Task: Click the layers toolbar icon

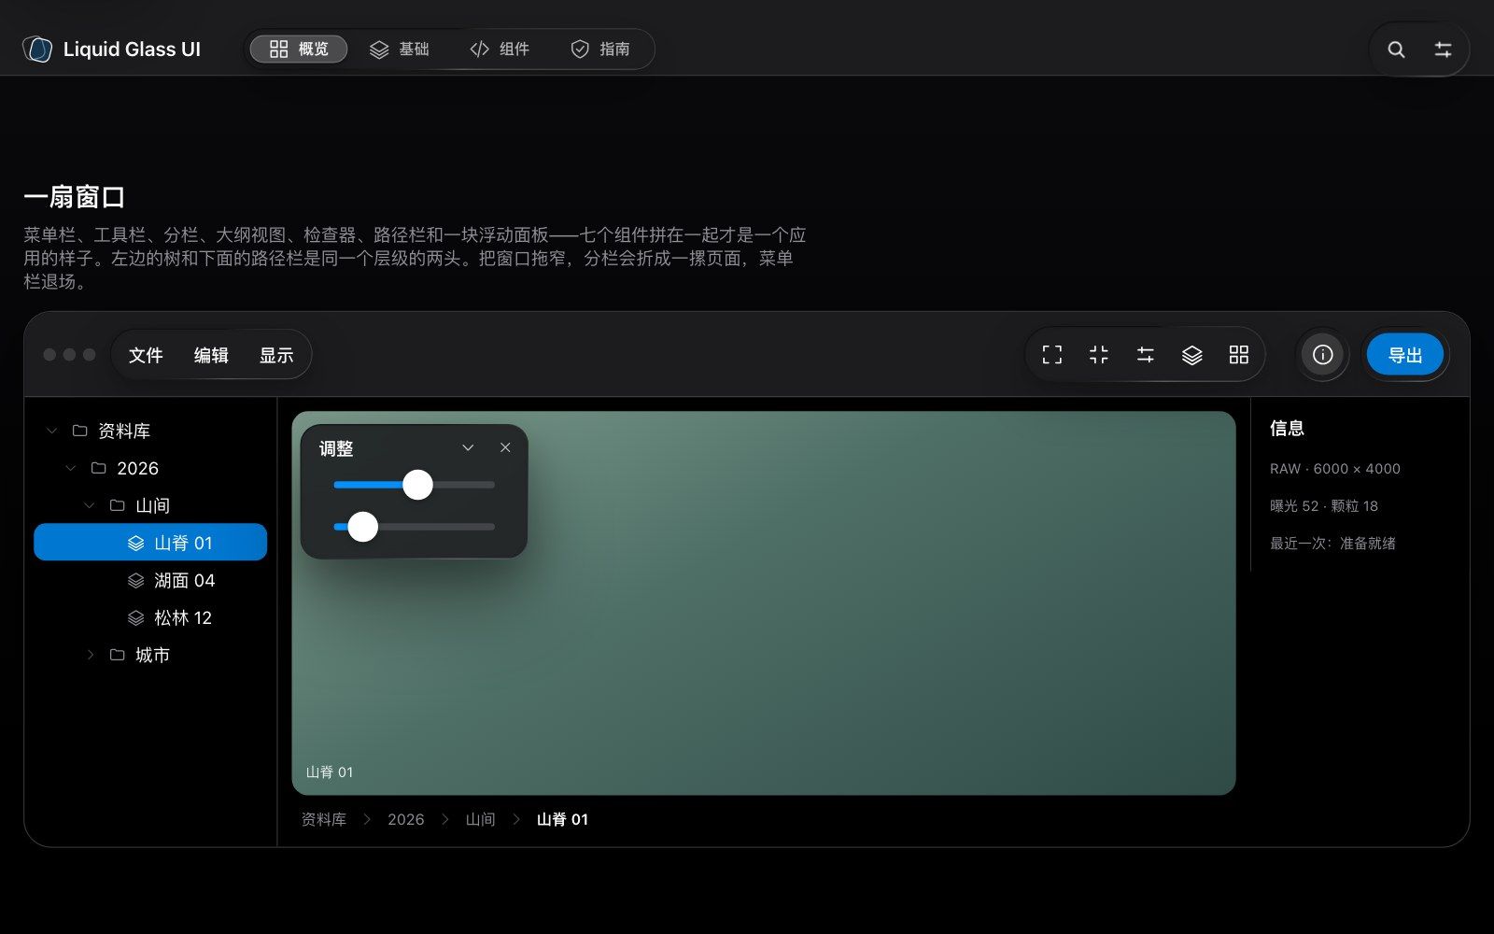Action: [x=1192, y=355]
